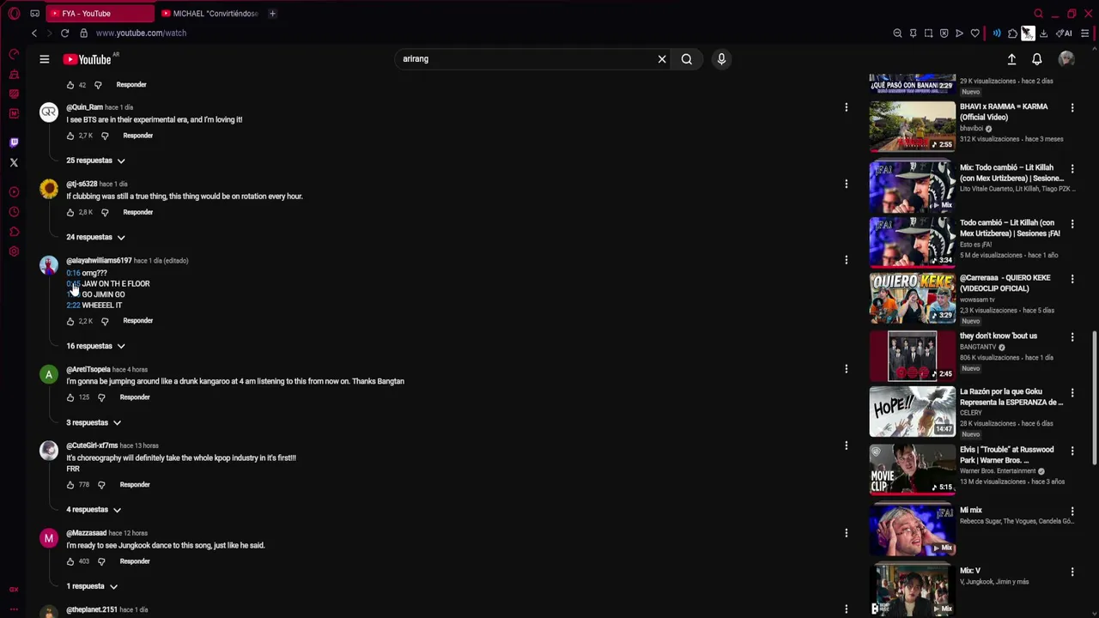The height and width of the screenshot is (618, 1099).
Task: Click the YouTube logo home link
Action: click(88, 59)
